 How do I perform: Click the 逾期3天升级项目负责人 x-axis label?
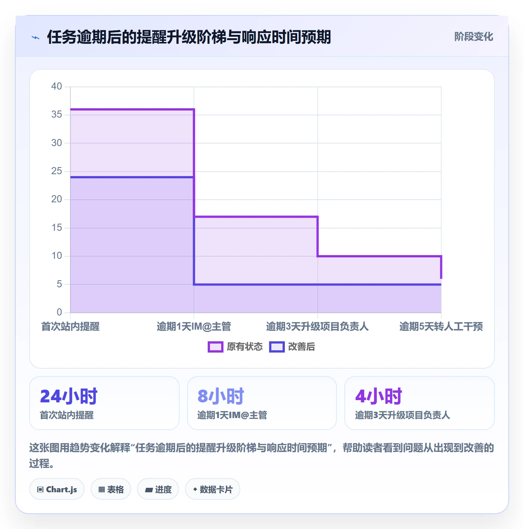click(x=317, y=327)
